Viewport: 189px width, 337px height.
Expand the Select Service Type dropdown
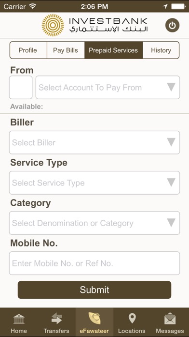[x=94, y=183]
